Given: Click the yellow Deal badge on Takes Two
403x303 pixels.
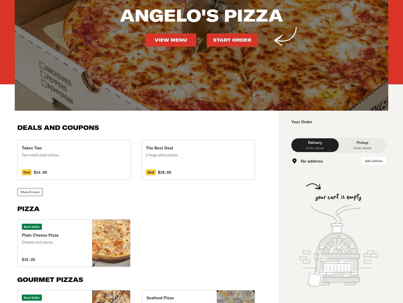Looking at the screenshot, I should coord(27,172).
